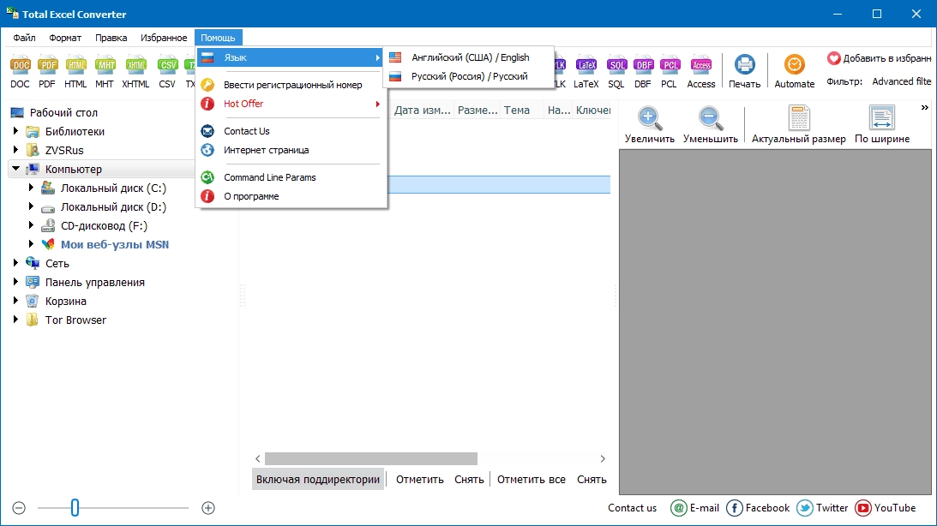The height and width of the screenshot is (526, 937).
Task: Decrease thumbnail size minus button
Action: point(19,508)
